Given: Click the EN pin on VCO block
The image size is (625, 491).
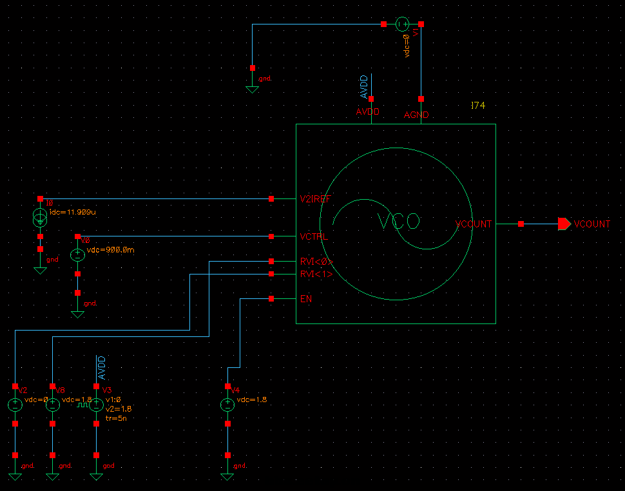Looking at the screenshot, I should [271, 299].
